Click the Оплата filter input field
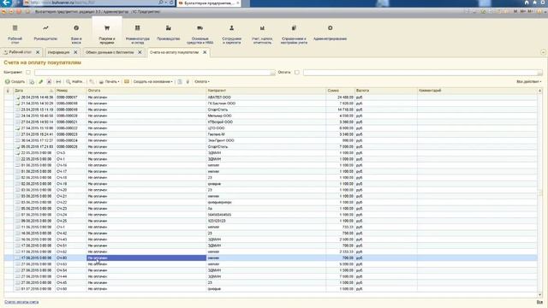548x308 pixels. (420, 73)
